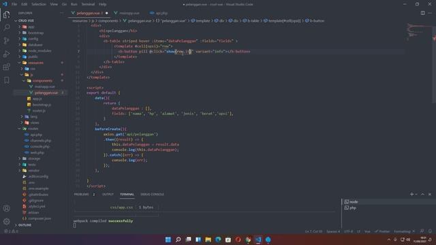Click the Explorer more actions ellipsis
Screen dimensions: 436x245
click(61, 13)
